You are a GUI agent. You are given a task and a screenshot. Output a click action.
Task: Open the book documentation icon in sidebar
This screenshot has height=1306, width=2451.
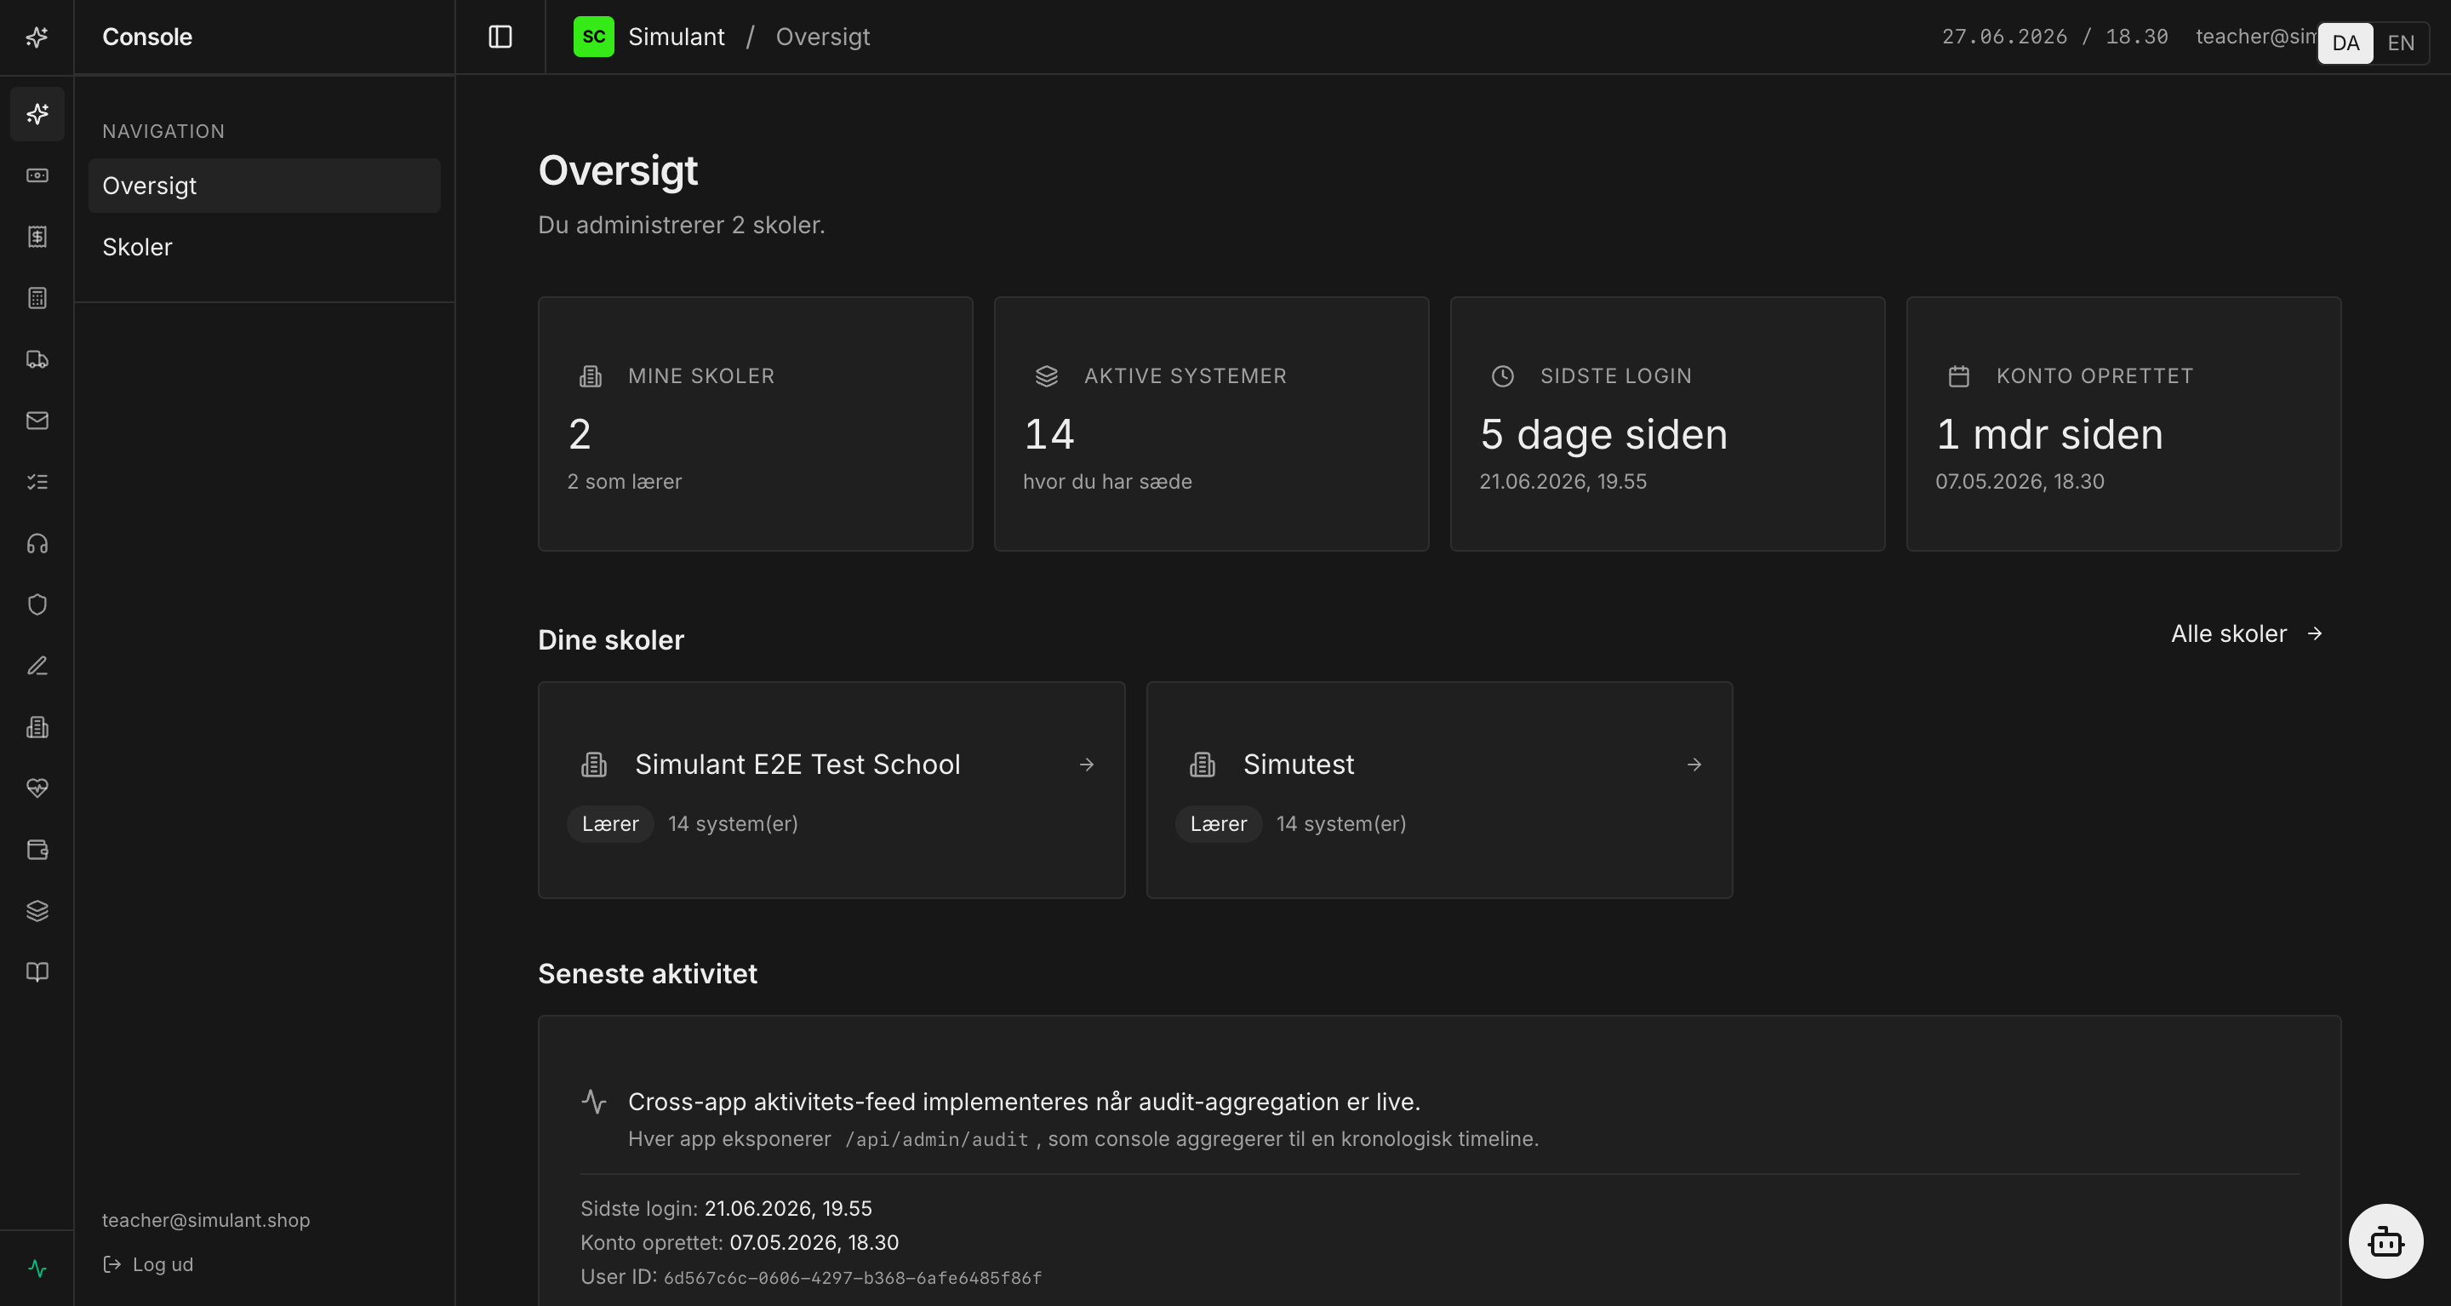coord(37,972)
